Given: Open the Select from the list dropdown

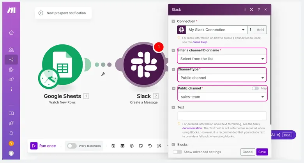Looking at the screenshot, I should [222, 59].
